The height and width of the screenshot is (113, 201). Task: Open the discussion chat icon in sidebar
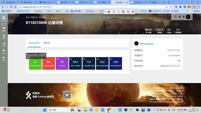click(x=4, y=59)
